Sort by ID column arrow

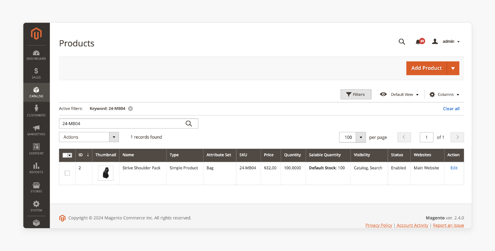[88, 155]
